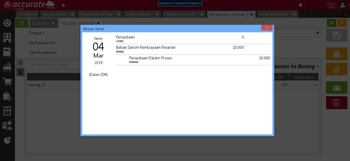Click Bantuan & Layanan Pengguna button
The width and height of the screenshot is (350, 161).
[180, 3]
